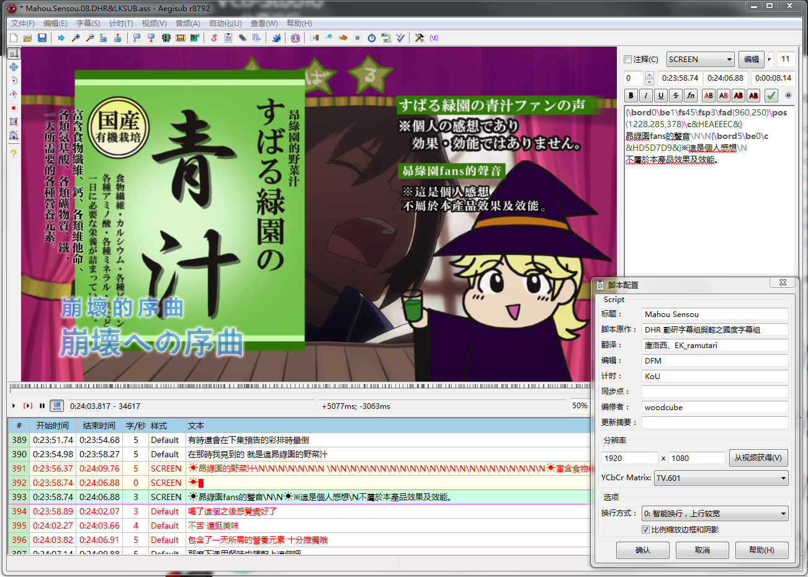Click the 帮助(H) help button
Viewport: 808px width, 577px height.
point(761,550)
